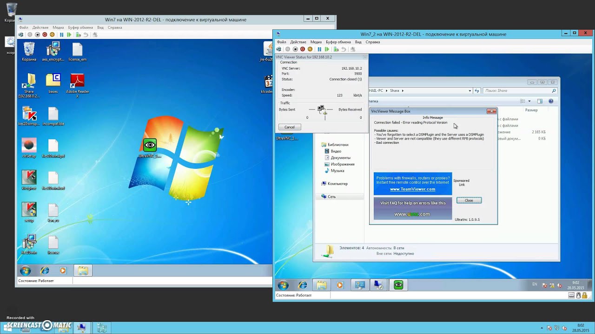Click Stop (turn off) icon in Win7 toolbar

37,35
